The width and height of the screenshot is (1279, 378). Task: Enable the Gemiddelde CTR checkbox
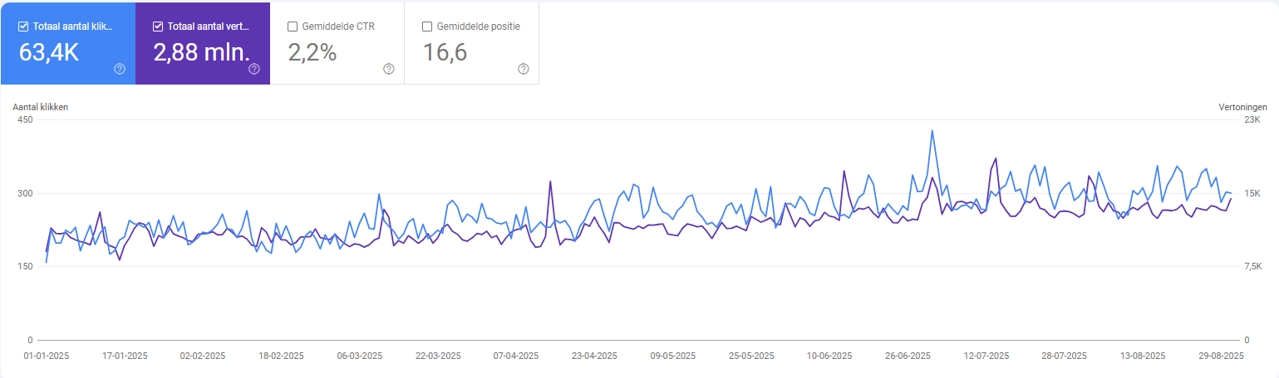coord(293,27)
